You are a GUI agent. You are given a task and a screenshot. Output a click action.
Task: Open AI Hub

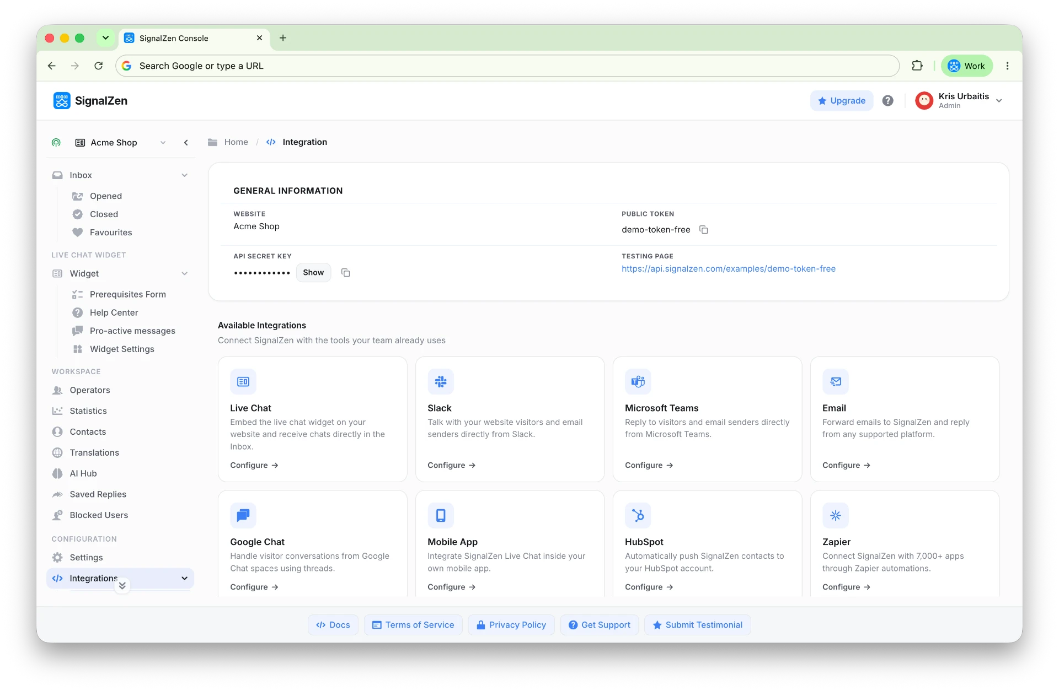tap(83, 473)
